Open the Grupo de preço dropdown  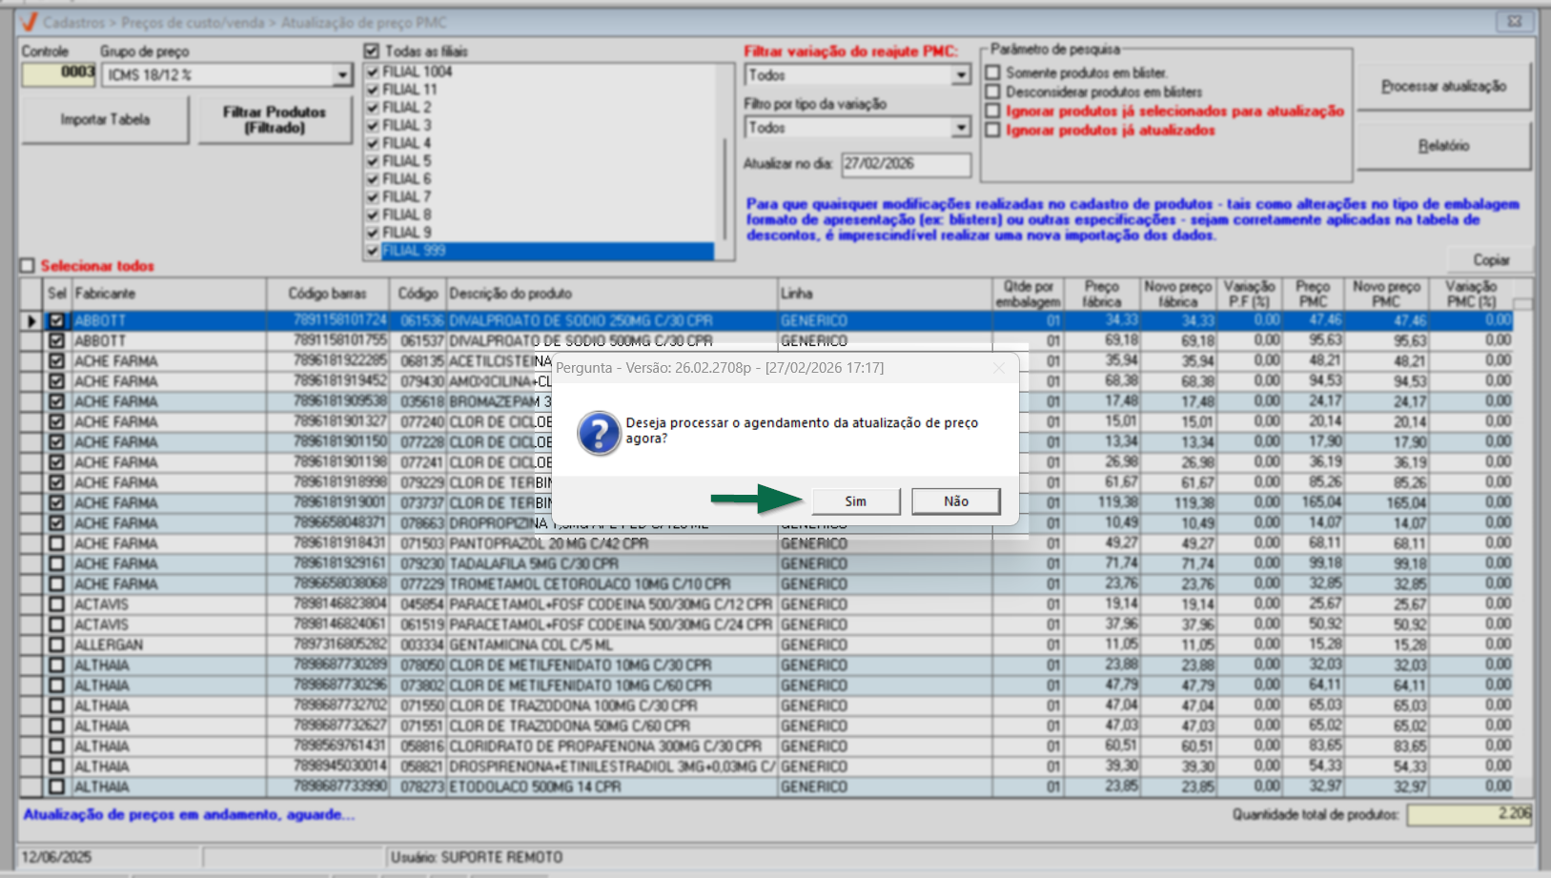tap(341, 75)
